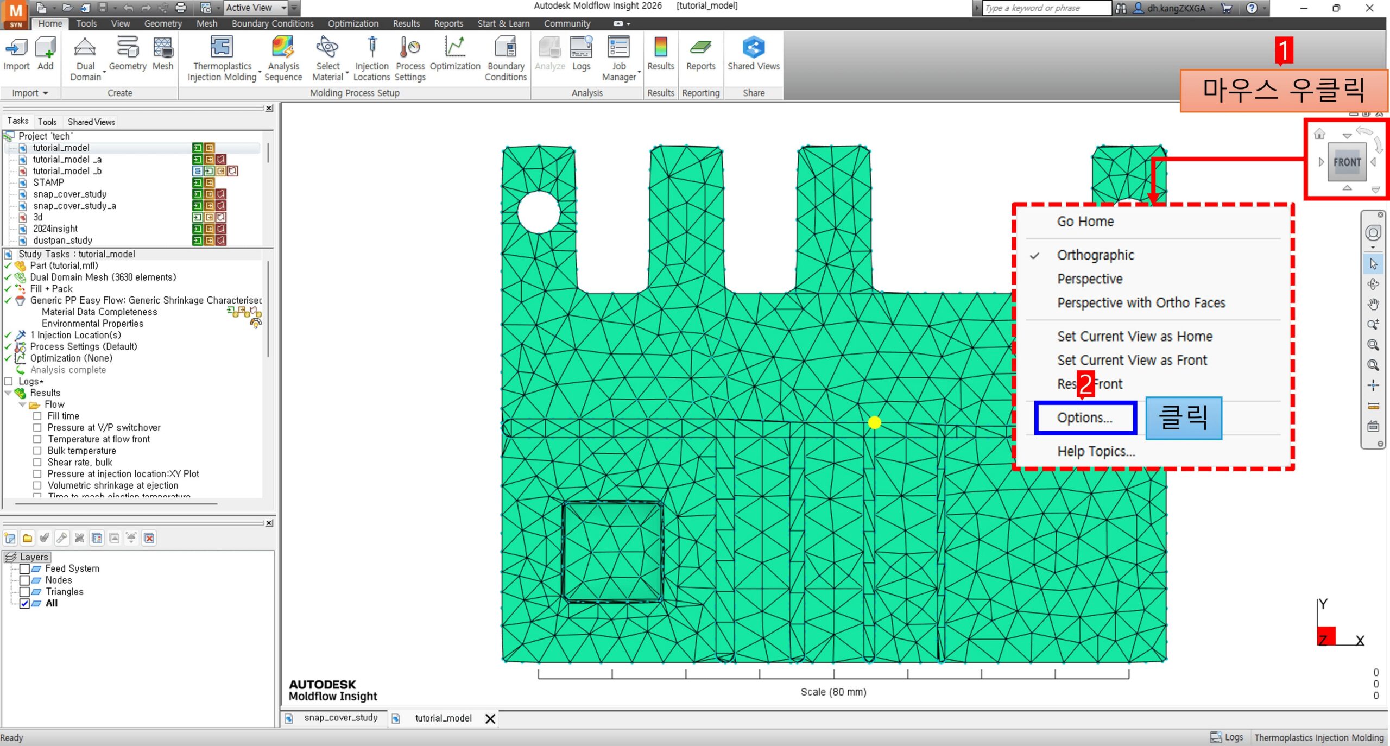Choose Options... from the context menu
The height and width of the screenshot is (746, 1390).
click(1085, 418)
